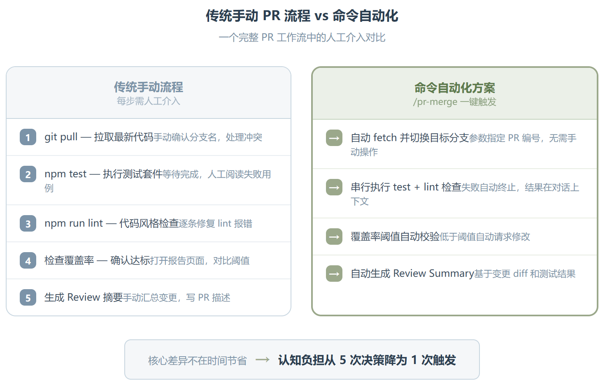Screen dimensions: 605x385
Task: Click the step 5 number badge
Action: click(28, 298)
